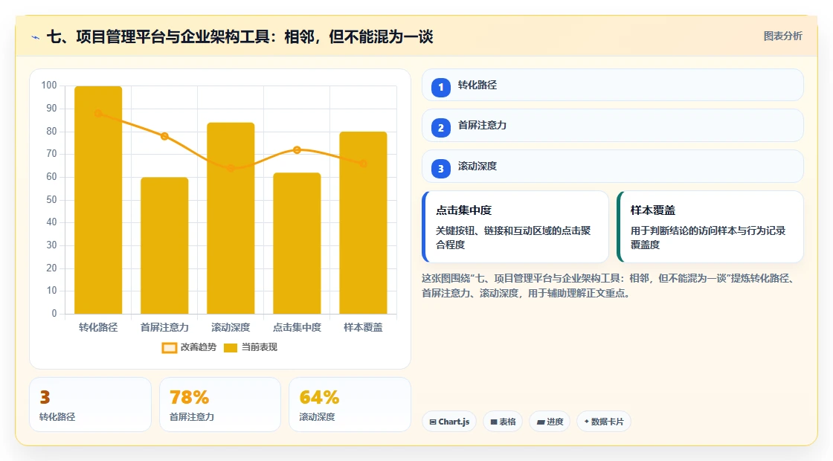Click the 转化路径 bar in chart
The image size is (833, 461).
point(98,200)
